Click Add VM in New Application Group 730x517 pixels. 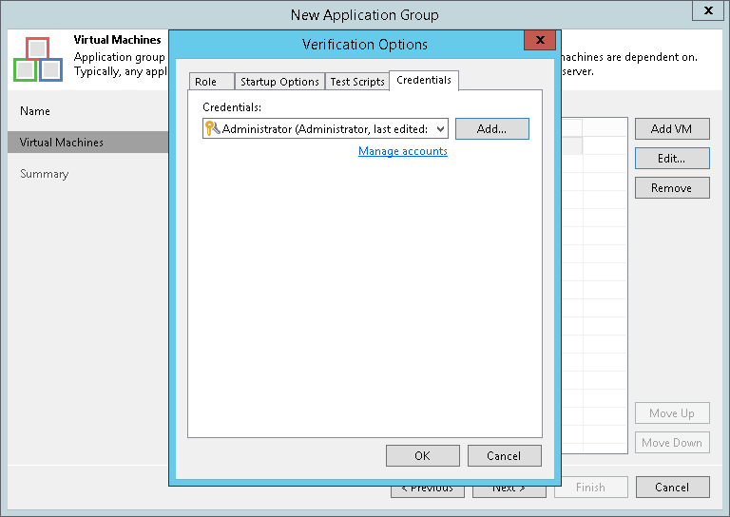(x=672, y=129)
